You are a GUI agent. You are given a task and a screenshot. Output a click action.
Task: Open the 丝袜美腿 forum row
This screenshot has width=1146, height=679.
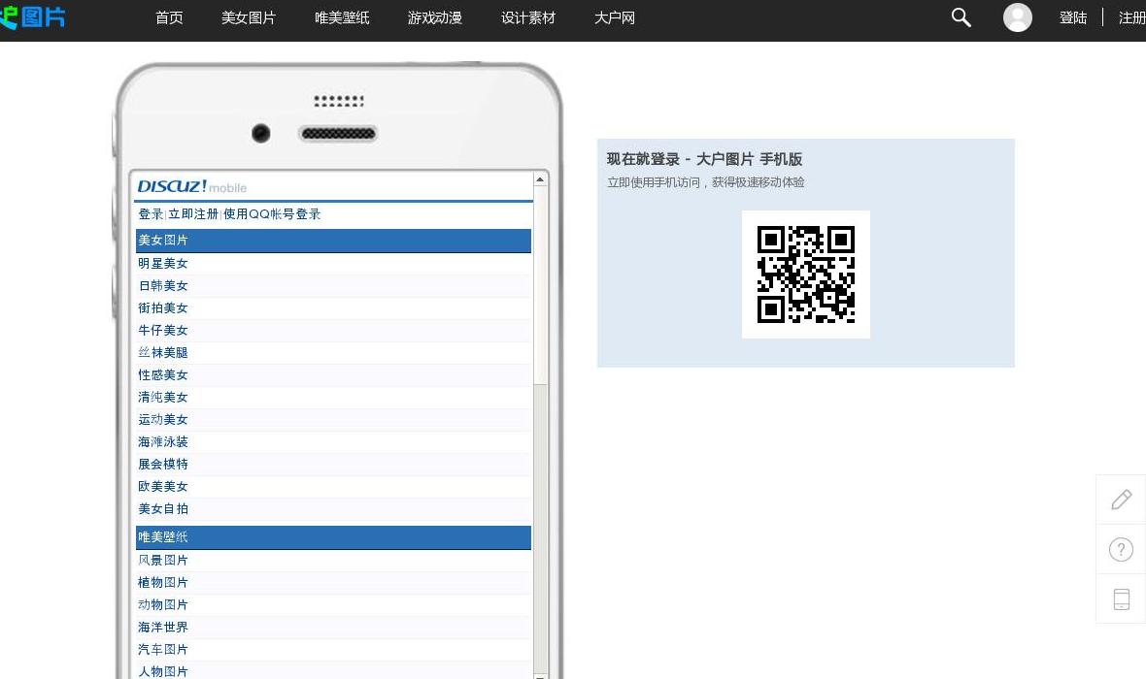tap(333, 353)
